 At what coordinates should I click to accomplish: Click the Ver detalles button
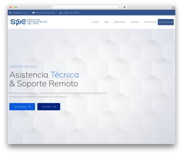(22, 107)
